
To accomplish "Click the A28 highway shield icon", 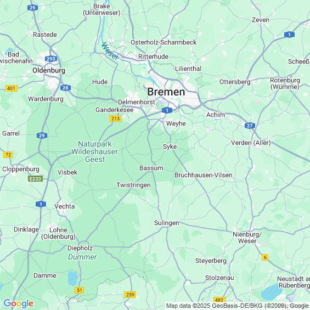I will [65, 88].
